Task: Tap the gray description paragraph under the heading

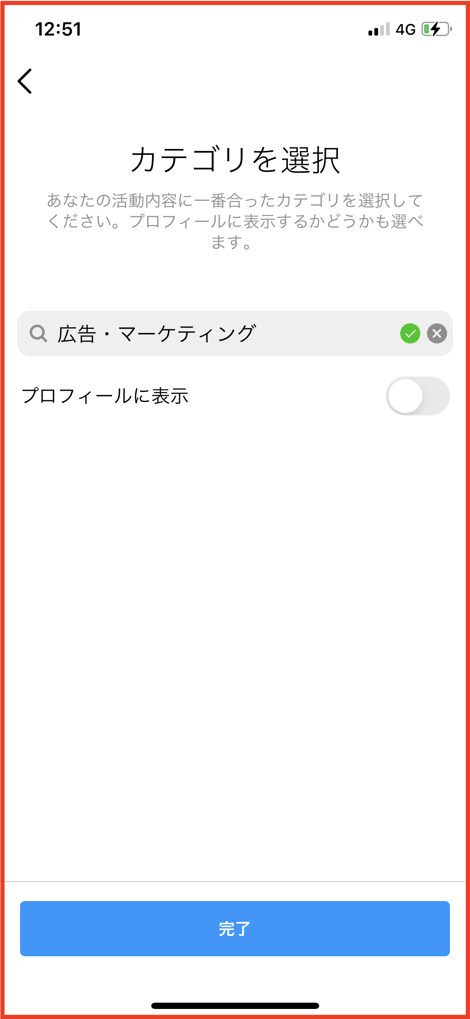Action: coord(235,211)
